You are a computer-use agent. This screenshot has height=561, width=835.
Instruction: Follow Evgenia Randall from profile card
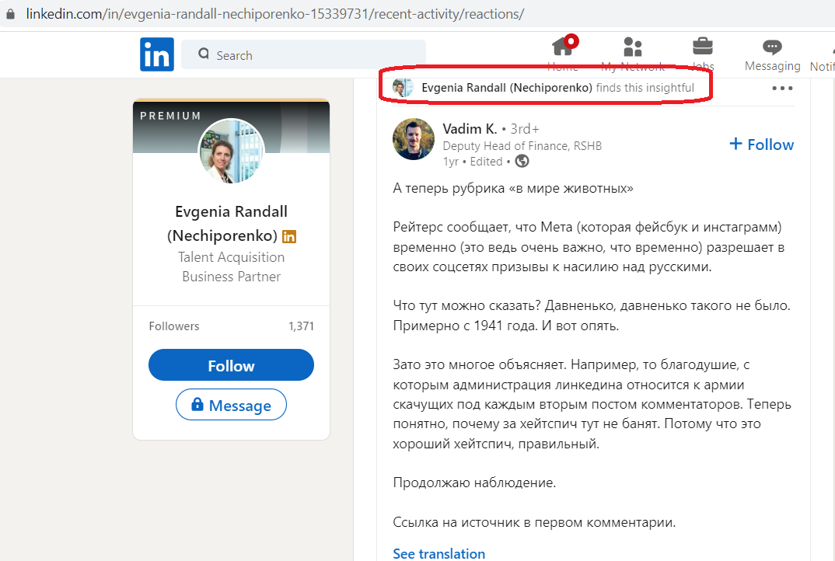[x=231, y=365]
